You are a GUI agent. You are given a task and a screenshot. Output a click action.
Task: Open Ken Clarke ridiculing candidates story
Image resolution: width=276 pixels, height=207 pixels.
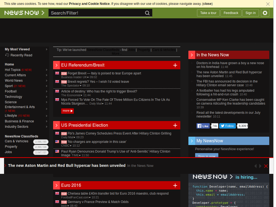click(x=231, y=102)
